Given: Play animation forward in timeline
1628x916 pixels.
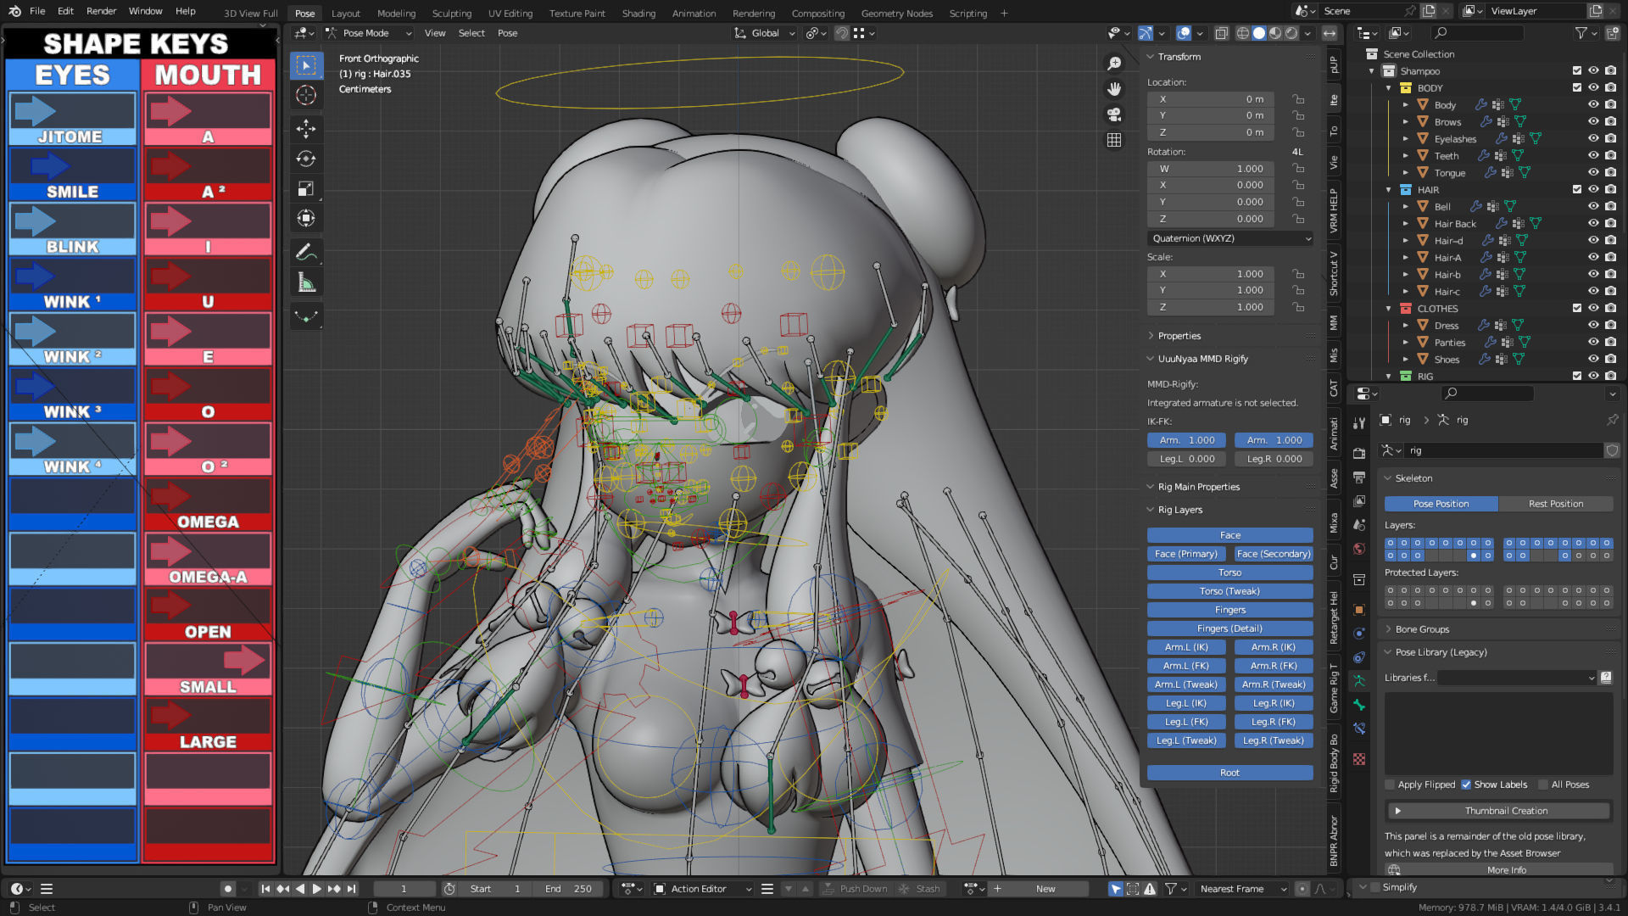Looking at the screenshot, I should 316,889.
